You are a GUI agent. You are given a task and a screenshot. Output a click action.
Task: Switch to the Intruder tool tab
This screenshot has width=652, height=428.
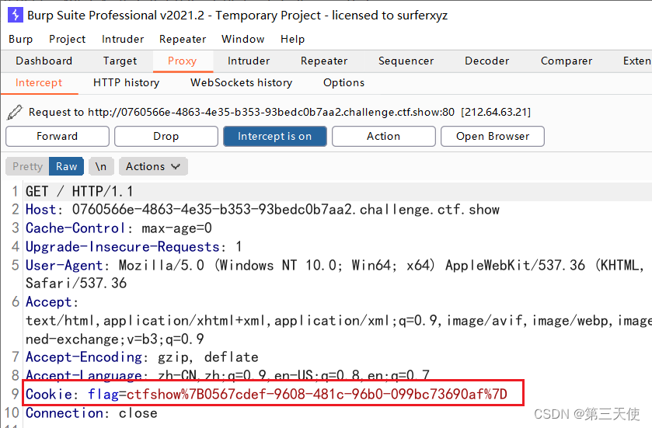click(249, 61)
